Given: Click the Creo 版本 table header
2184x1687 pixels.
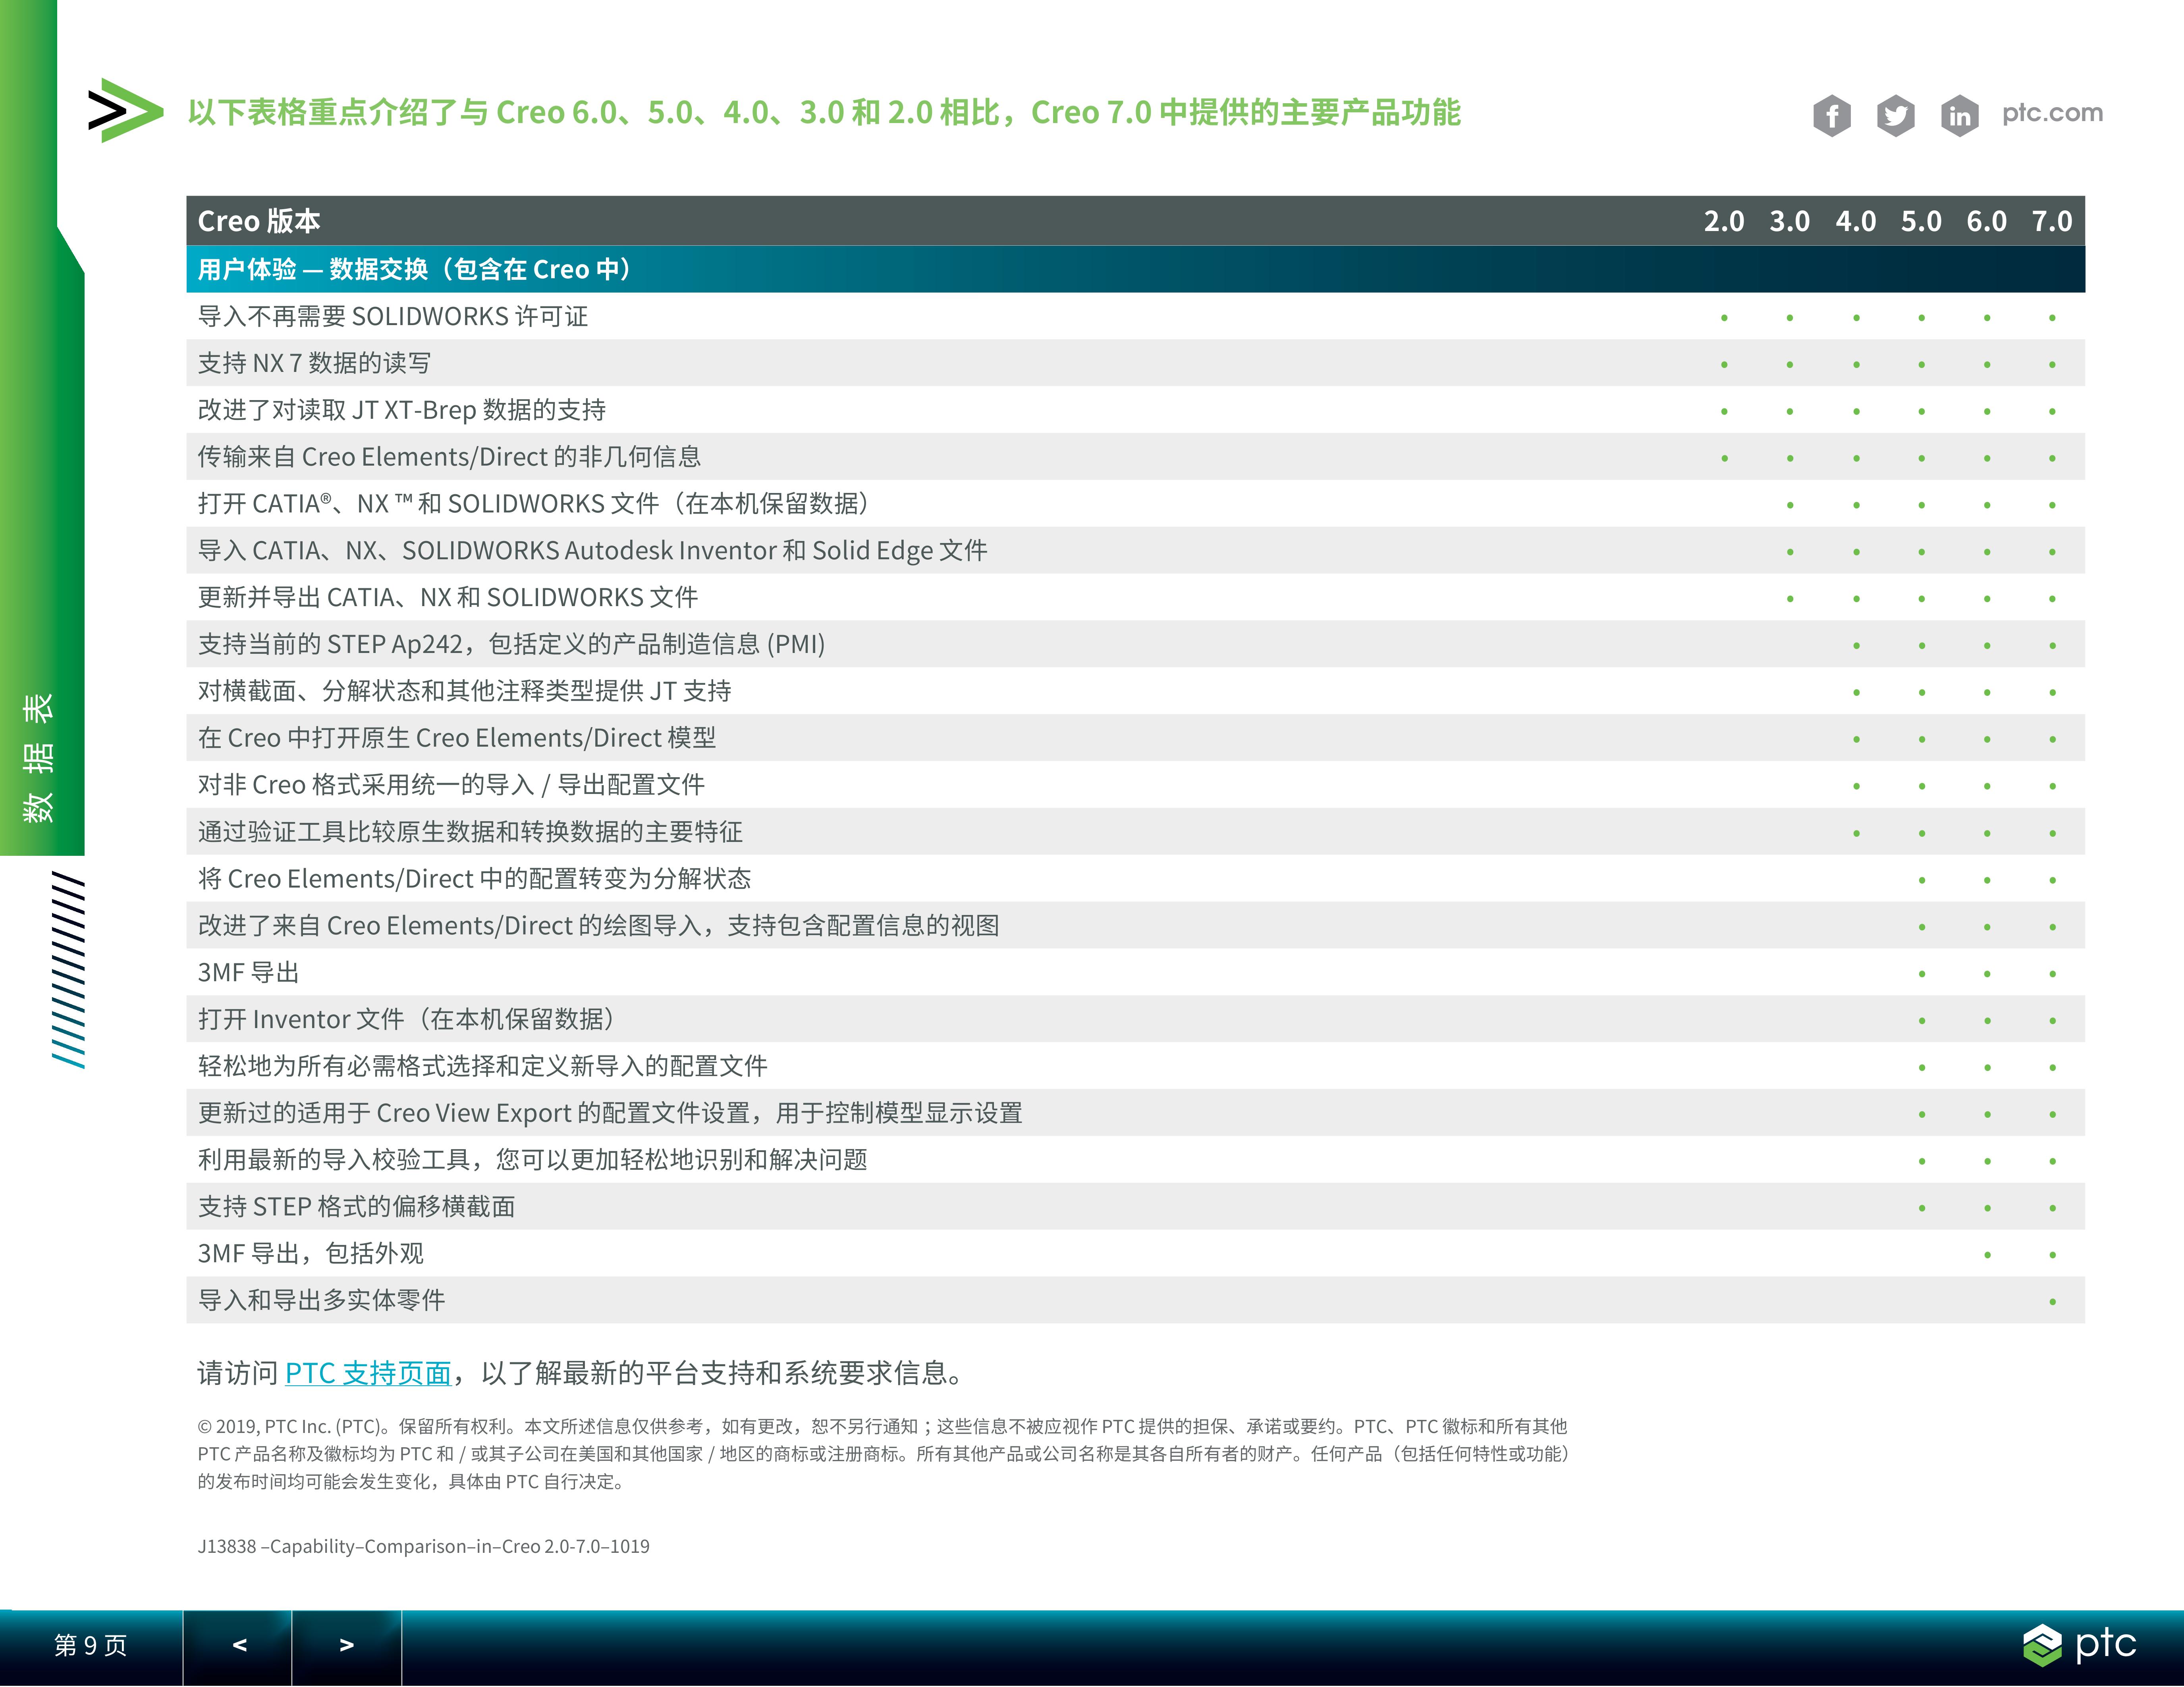Looking at the screenshot, I should [259, 221].
